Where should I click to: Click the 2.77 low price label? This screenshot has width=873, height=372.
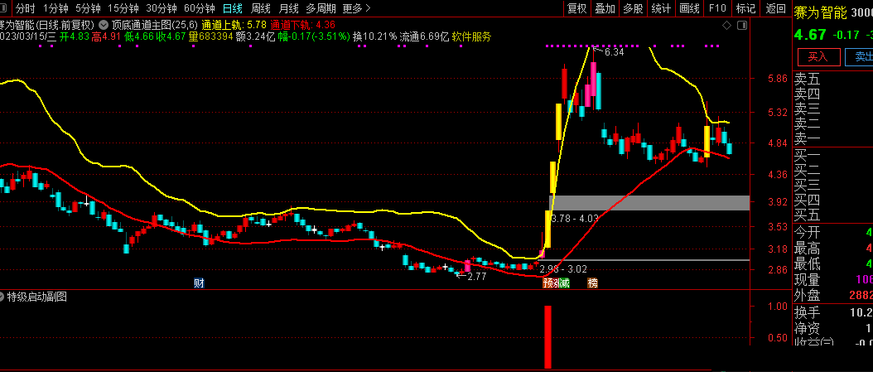476,276
